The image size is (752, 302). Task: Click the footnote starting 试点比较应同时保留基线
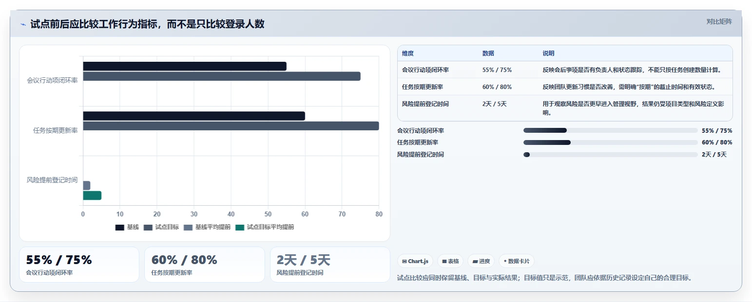pos(545,278)
